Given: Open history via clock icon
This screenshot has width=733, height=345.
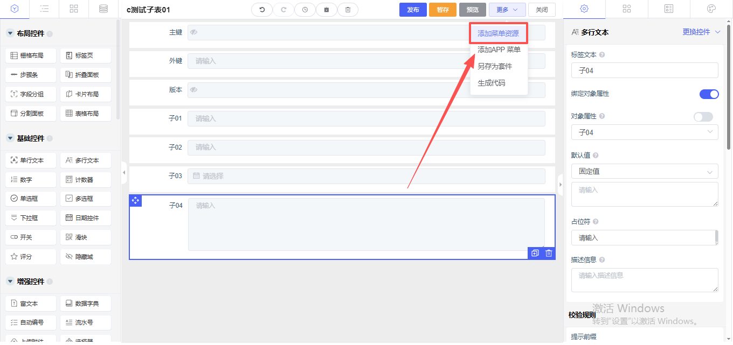Looking at the screenshot, I should tap(305, 10).
